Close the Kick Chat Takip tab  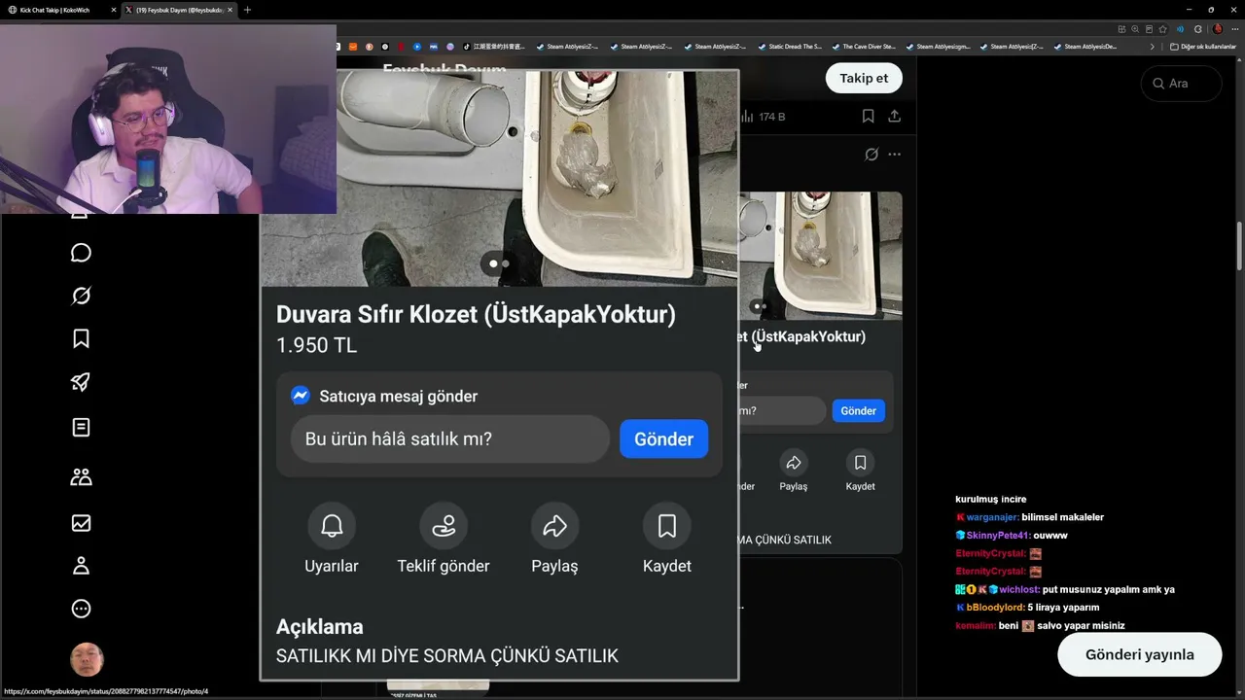pos(114,10)
